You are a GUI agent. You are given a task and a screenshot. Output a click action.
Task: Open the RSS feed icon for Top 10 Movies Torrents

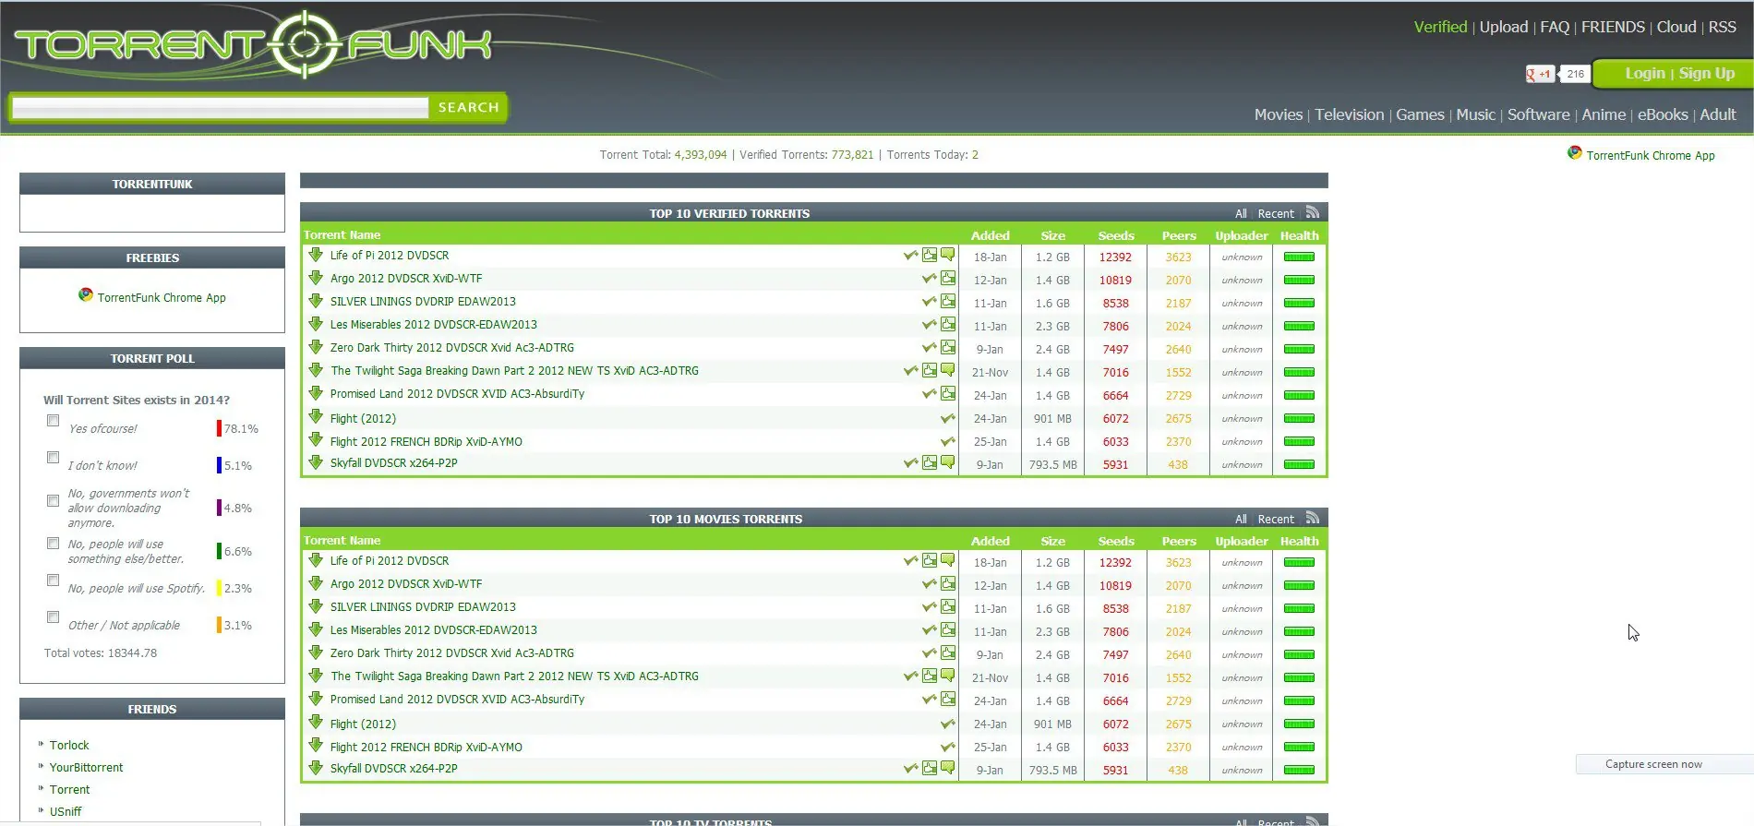1313,518
